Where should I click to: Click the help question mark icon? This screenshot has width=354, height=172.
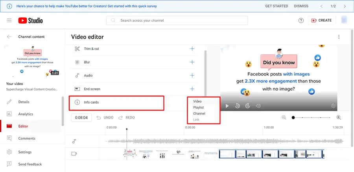click(x=301, y=20)
